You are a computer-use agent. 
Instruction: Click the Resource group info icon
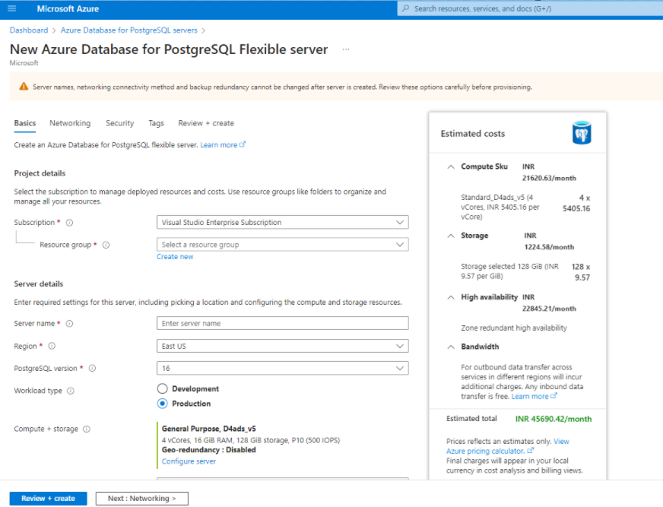tap(106, 245)
